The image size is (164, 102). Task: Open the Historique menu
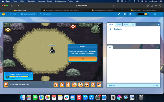click(41, 1)
